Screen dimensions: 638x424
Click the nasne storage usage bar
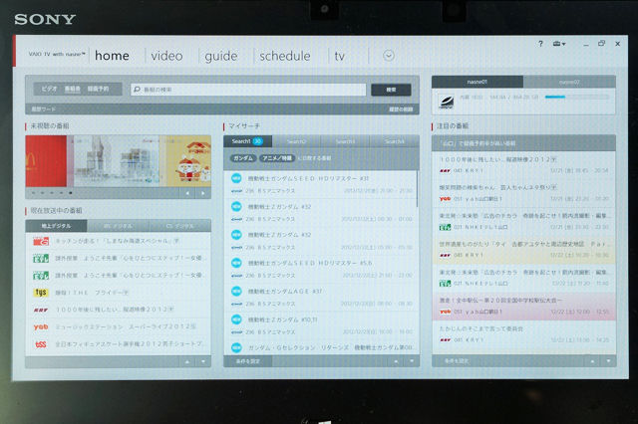click(x=576, y=98)
